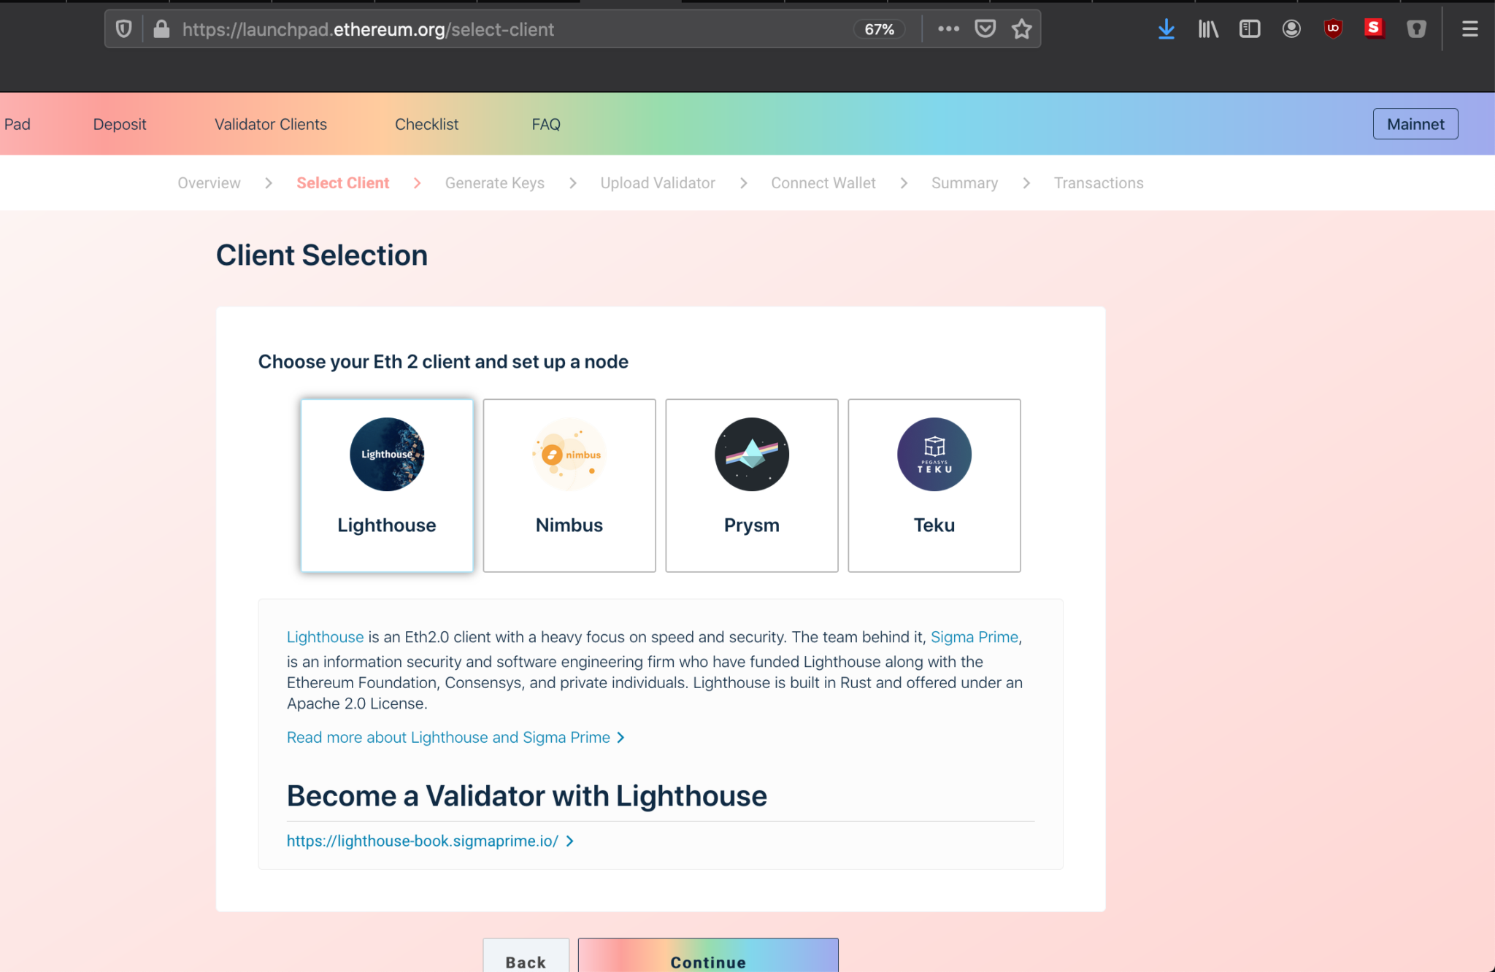Open the Lighthouse link in description
This screenshot has width=1495, height=972.
click(x=325, y=637)
